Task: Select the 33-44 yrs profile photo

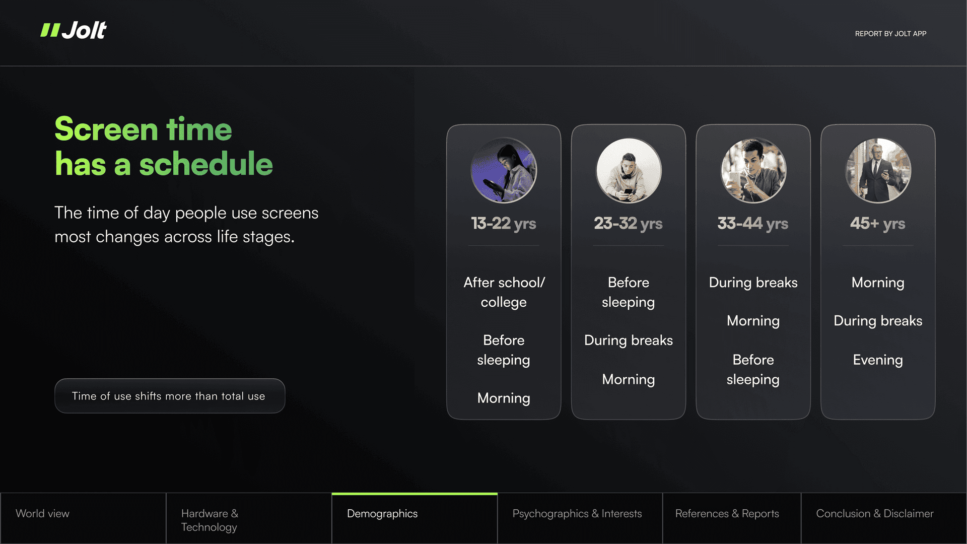Action: [x=753, y=171]
